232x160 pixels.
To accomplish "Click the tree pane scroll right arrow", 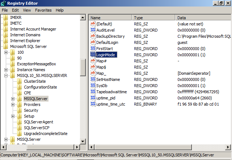I will click(x=77, y=147).
